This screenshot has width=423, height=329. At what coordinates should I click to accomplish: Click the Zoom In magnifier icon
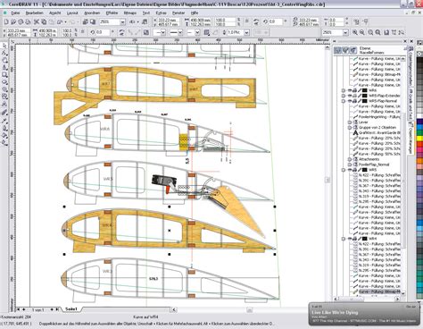[x=355, y=32]
